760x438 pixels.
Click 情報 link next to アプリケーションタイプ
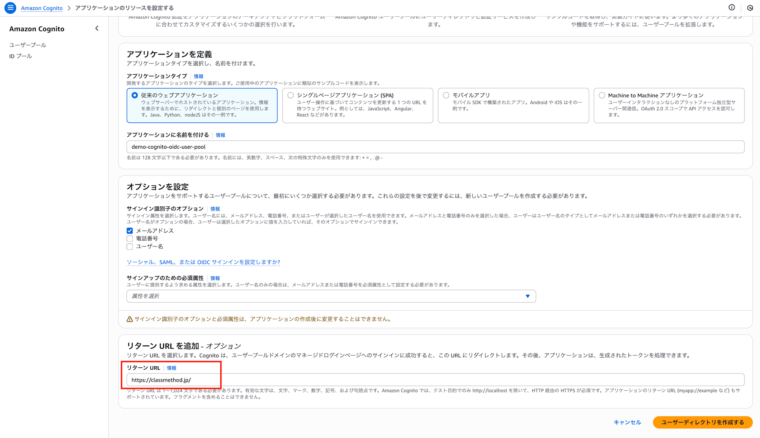tap(198, 76)
